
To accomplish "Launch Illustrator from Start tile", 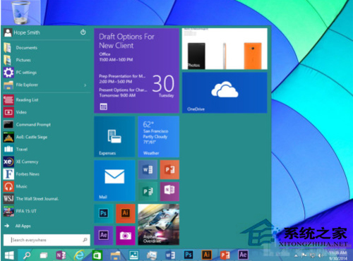I will pos(126,214).
